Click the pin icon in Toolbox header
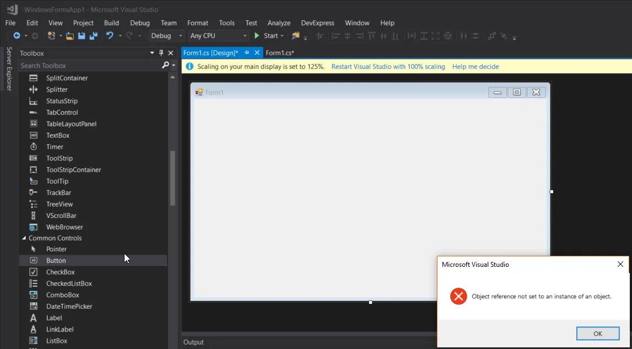Image resolution: width=632 pixels, height=349 pixels. coord(161,53)
